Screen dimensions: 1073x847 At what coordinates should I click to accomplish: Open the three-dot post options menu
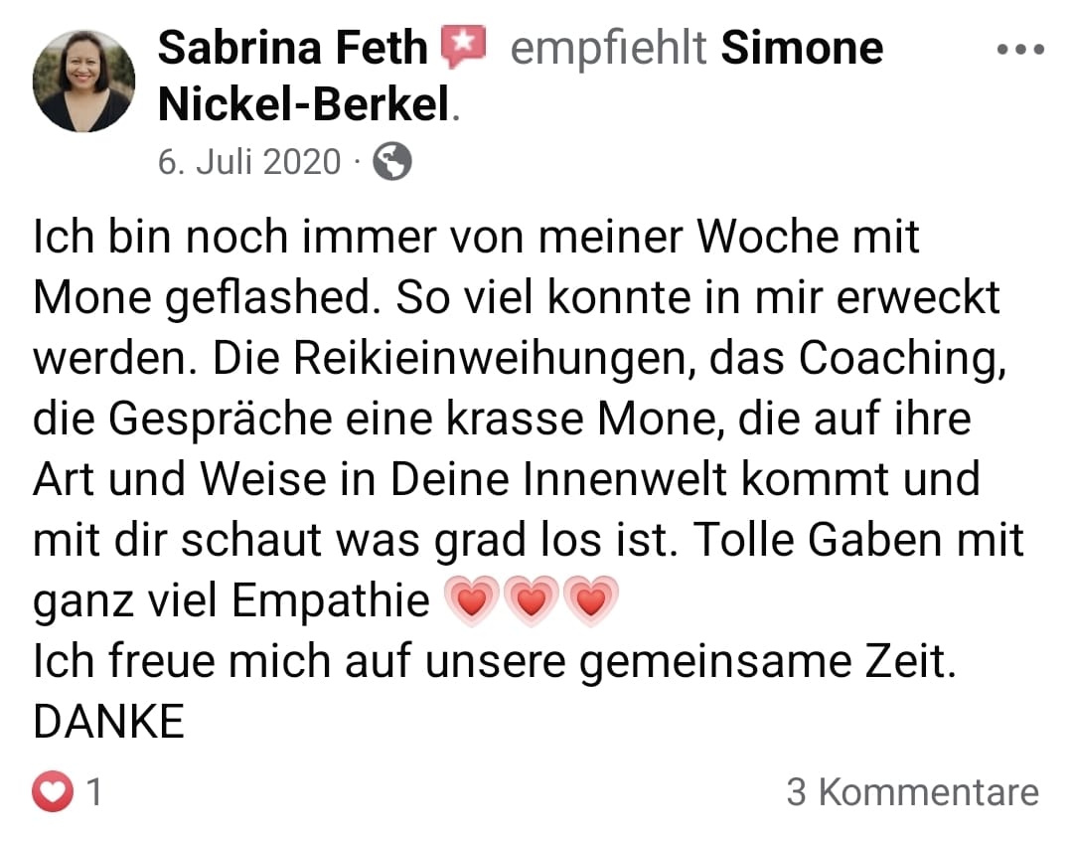tap(1022, 48)
